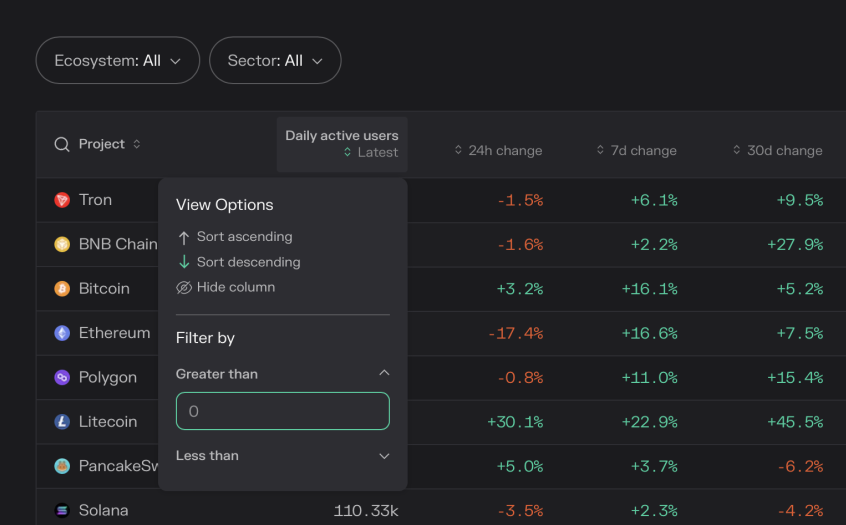Click the Ethereum logo icon
Image resolution: width=846 pixels, height=525 pixels.
tap(62, 333)
